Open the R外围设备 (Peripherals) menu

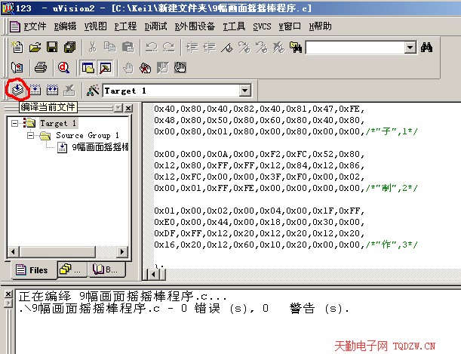195,26
